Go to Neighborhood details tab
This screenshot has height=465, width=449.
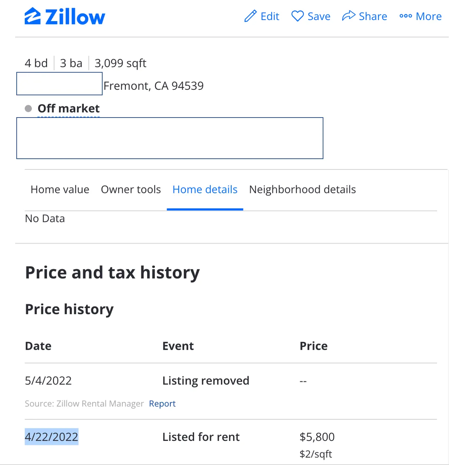coord(302,189)
